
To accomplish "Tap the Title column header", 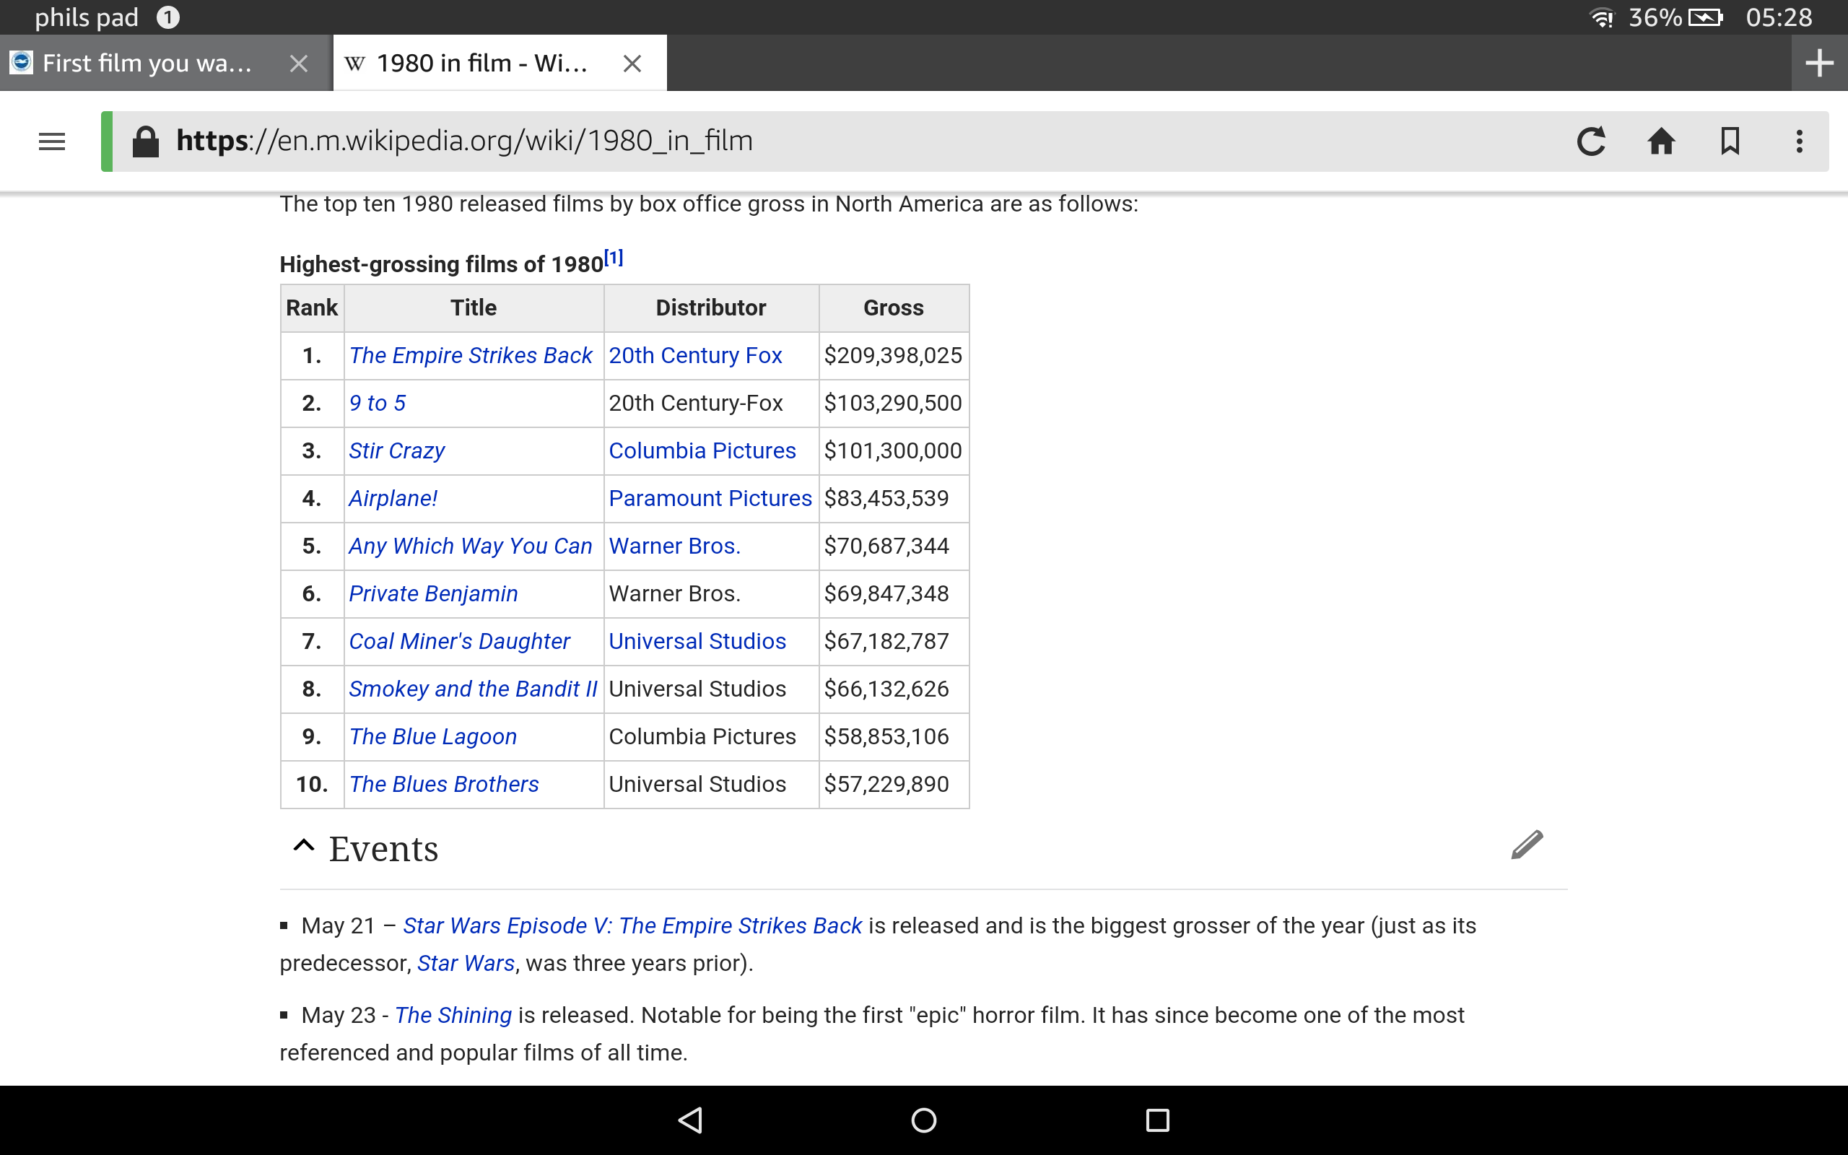I will [474, 308].
